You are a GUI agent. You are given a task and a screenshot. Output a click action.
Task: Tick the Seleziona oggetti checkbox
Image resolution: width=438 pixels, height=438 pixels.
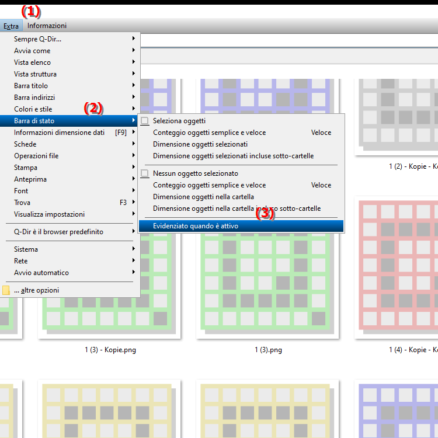[145, 121]
